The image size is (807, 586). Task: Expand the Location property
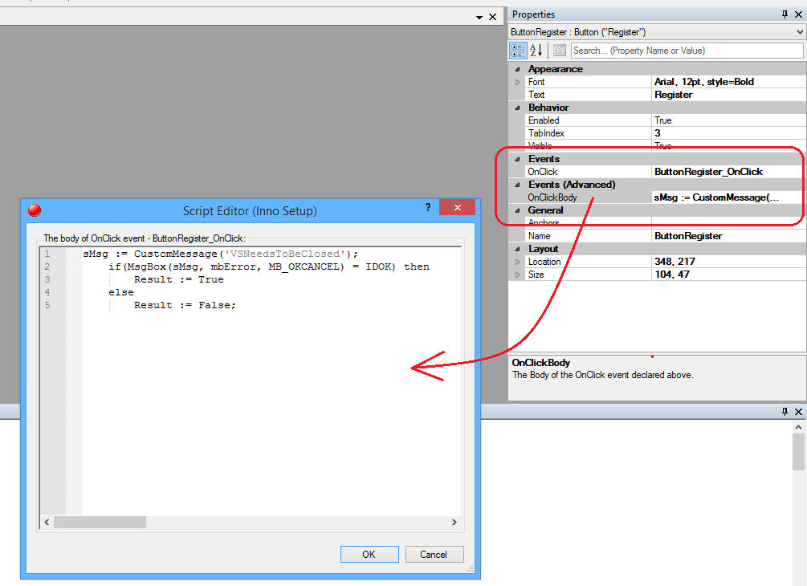click(517, 262)
